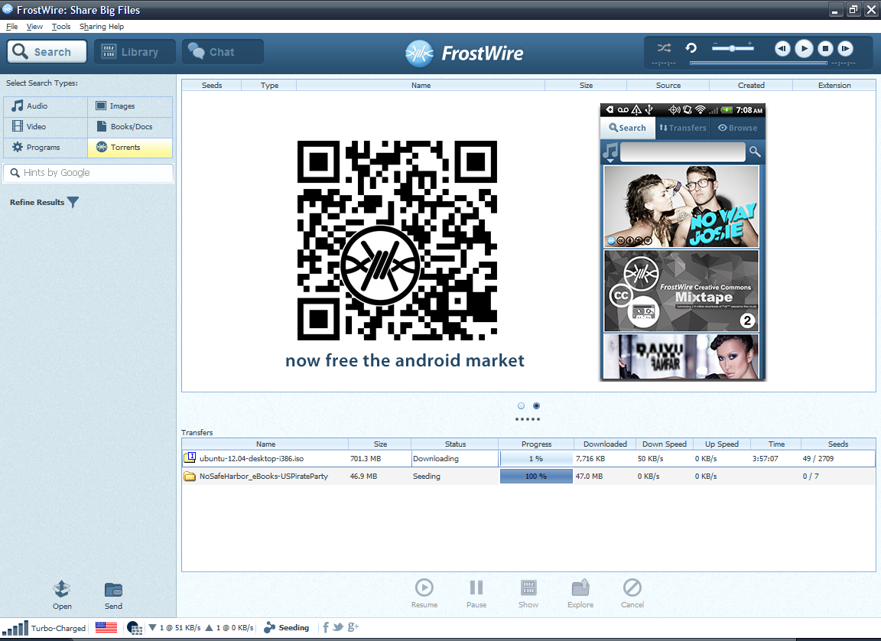Show first promo slide indicator
Image resolution: width=881 pixels, height=641 pixels.
pyautogui.click(x=521, y=405)
